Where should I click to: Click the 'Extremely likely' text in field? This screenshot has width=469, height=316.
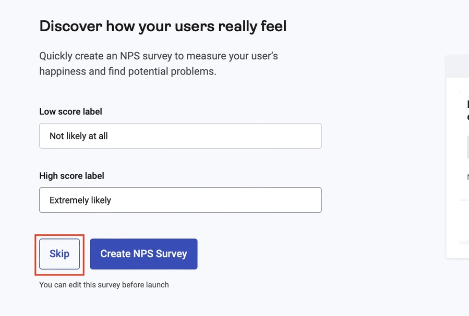click(80, 200)
